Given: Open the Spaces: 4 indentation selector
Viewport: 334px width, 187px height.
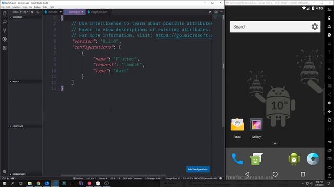Looking at the screenshot, I should [x=103, y=178].
